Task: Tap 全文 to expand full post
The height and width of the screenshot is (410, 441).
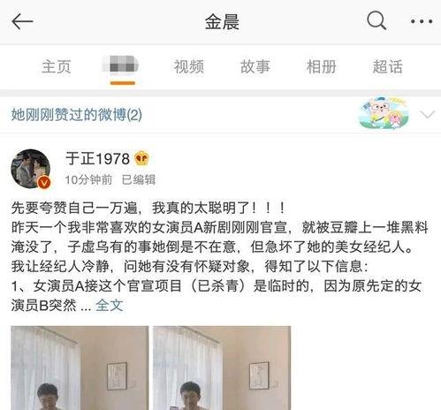Action: click(x=109, y=305)
